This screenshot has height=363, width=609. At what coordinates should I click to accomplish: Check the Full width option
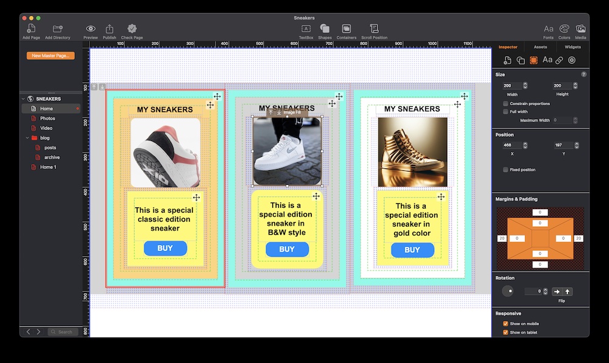[505, 111]
